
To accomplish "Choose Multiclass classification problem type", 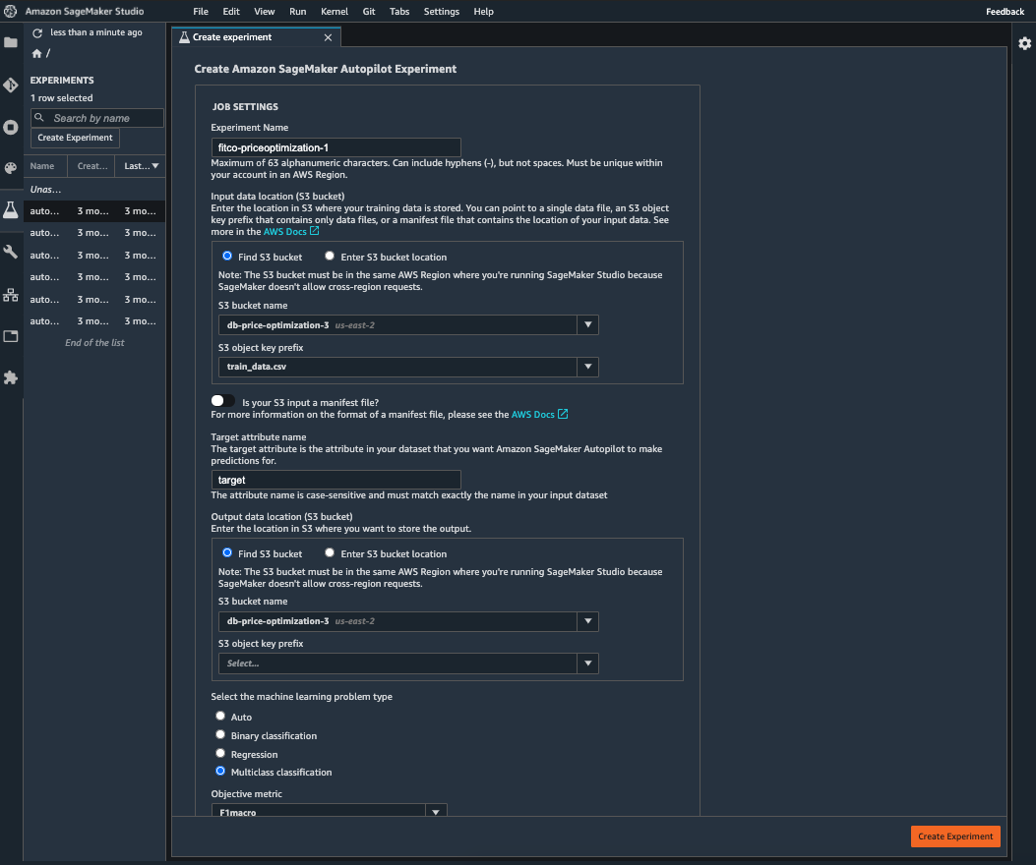I will pyautogui.click(x=220, y=771).
